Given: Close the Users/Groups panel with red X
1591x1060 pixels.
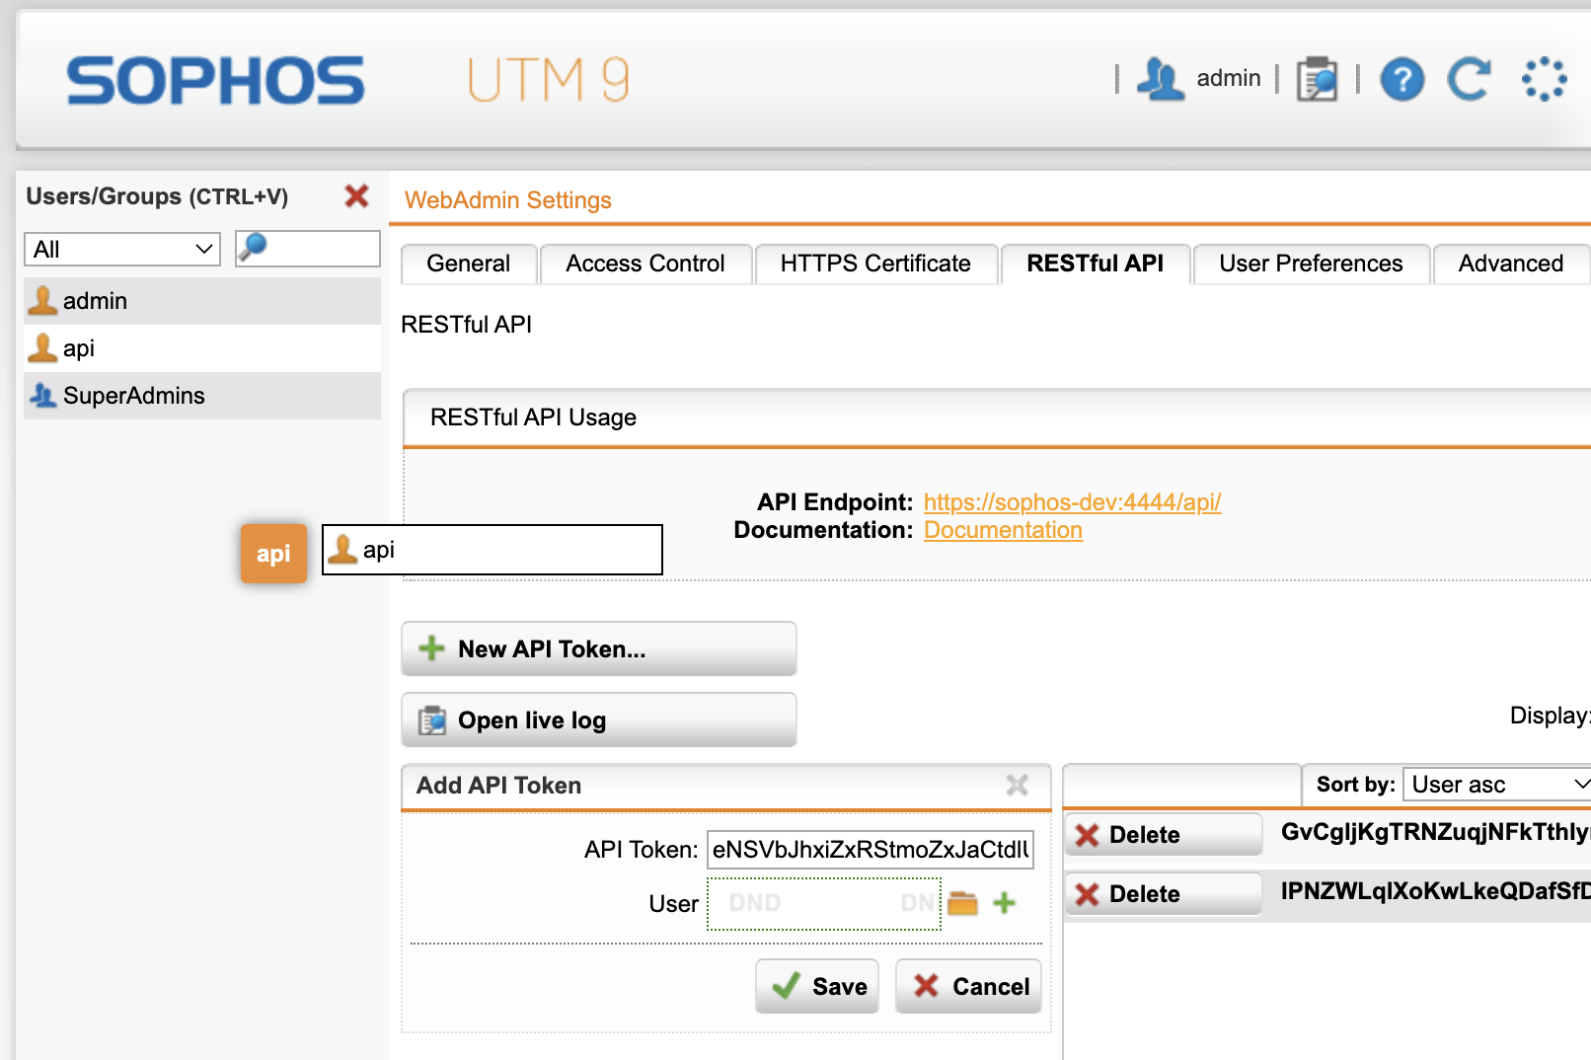Looking at the screenshot, I should 356,196.
